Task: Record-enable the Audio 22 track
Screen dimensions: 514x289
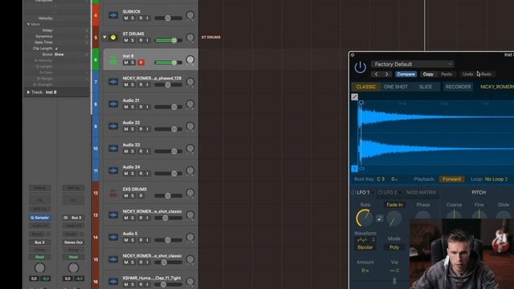Action: tap(141, 129)
